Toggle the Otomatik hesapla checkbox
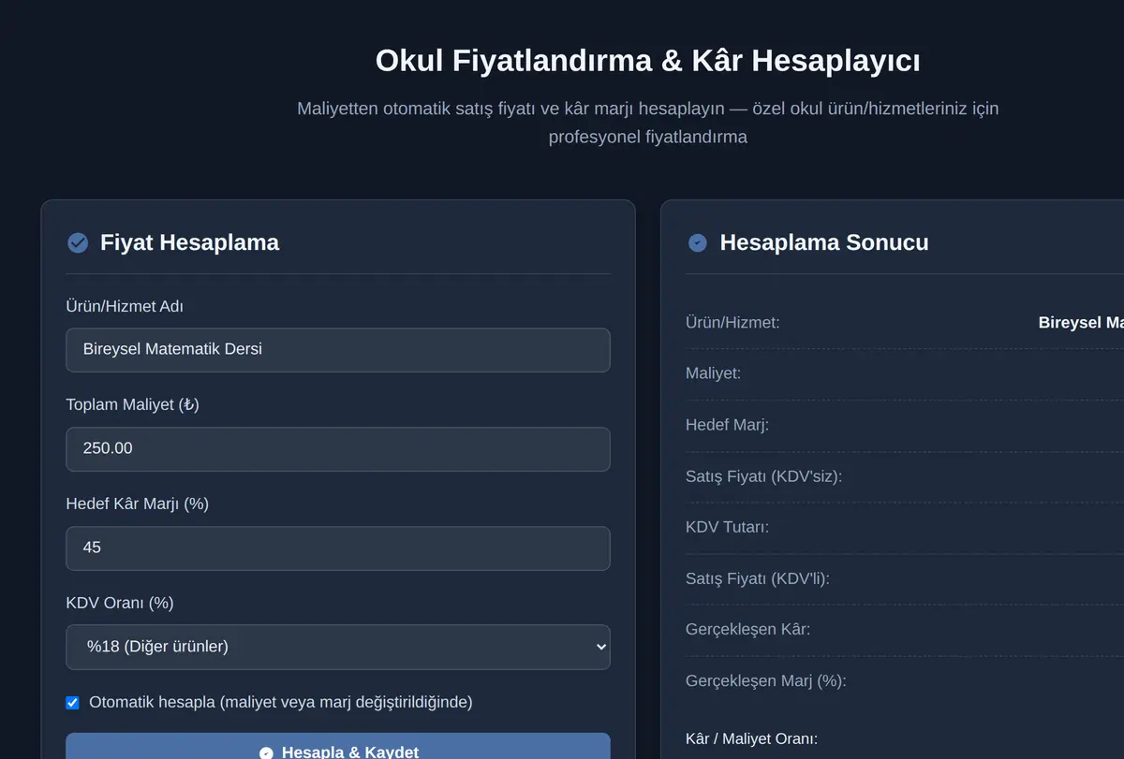 [x=72, y=702]
